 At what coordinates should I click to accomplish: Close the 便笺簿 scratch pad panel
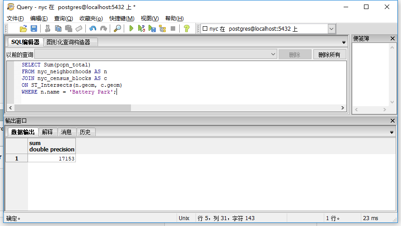[392, 38]
